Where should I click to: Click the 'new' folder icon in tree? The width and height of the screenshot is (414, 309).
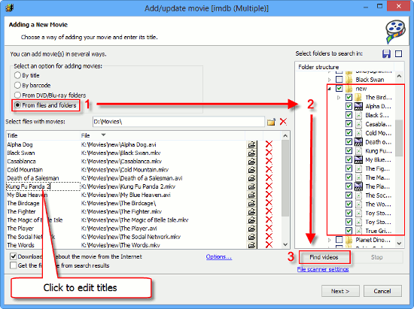pos(349,88)
